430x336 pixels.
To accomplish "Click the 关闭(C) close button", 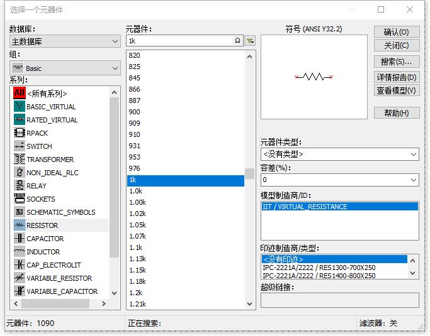I will pos(397,45).
